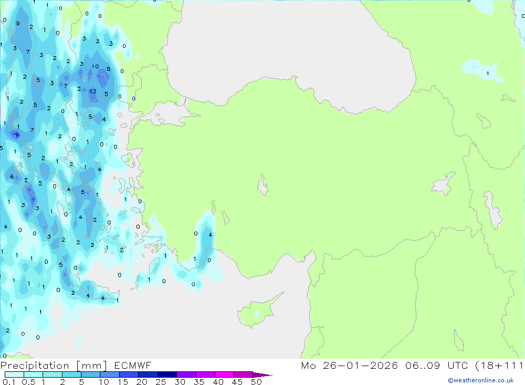The width and height of the screenshot is (525, 385).
Task: Pick the 2–5 mm legend color swatch
Action: (x=71, y=374)
